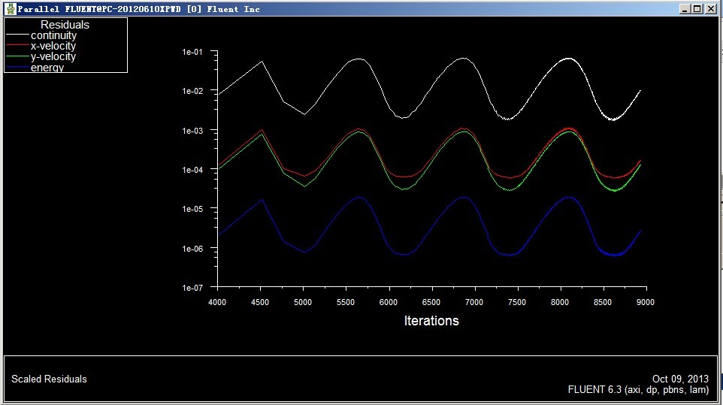Screen dimensions: 723x405
Task: Click the blue energy legend line
Action: coord(17,68)
